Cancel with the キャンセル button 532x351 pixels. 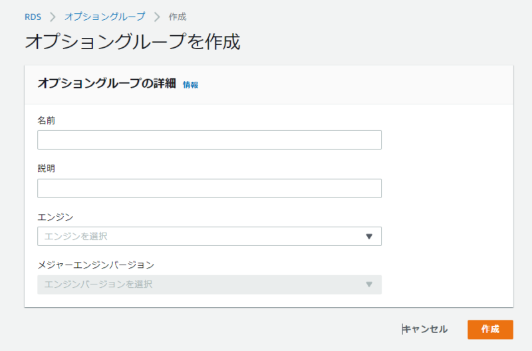[x=425, y=329]
